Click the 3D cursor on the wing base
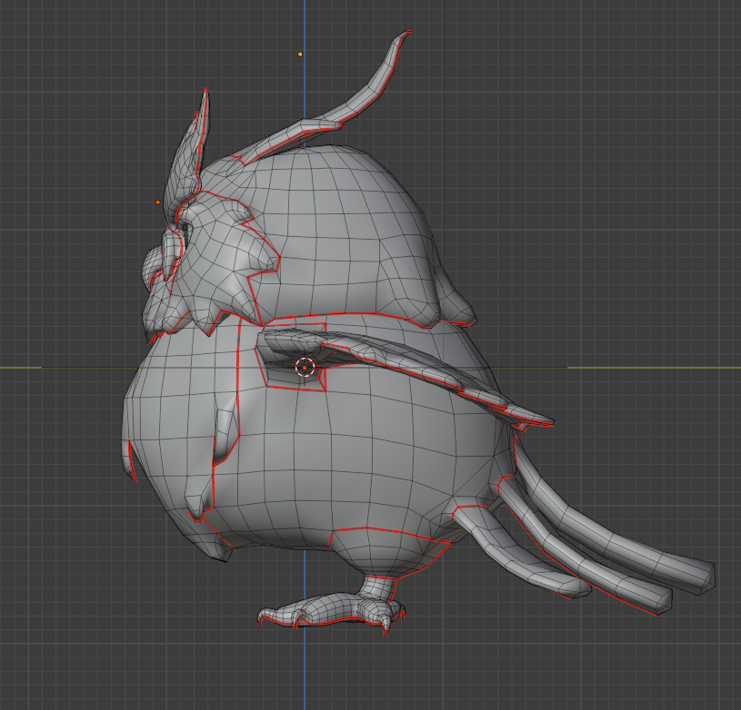741x710 pixels. pos(305,367)
